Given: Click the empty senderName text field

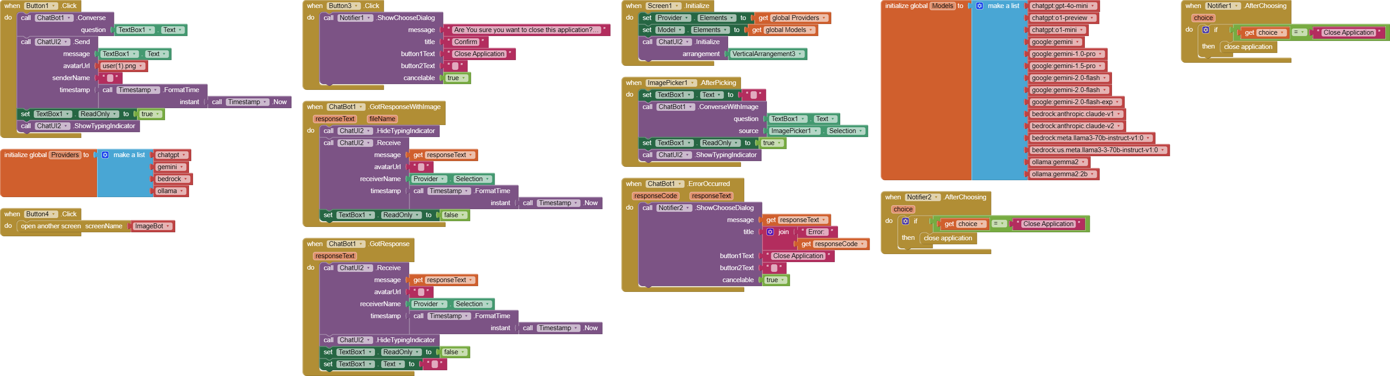Looking at the screenshot, I should [x=110, y=78].
